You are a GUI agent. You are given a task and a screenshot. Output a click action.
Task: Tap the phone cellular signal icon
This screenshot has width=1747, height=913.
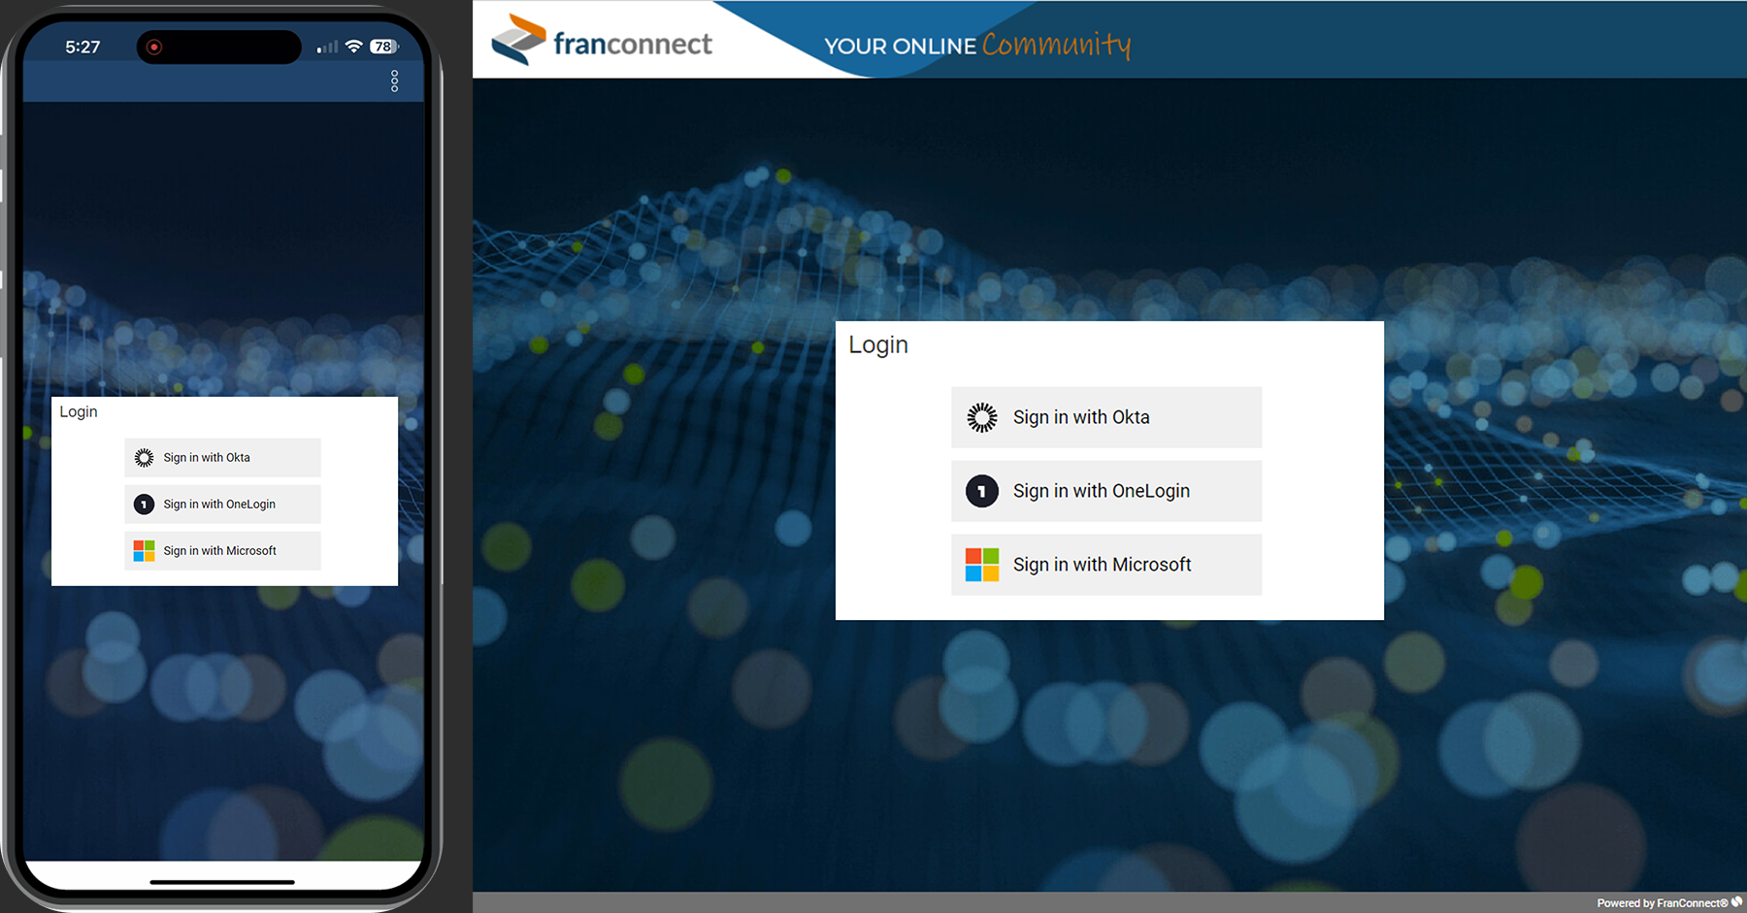point(328,47)
